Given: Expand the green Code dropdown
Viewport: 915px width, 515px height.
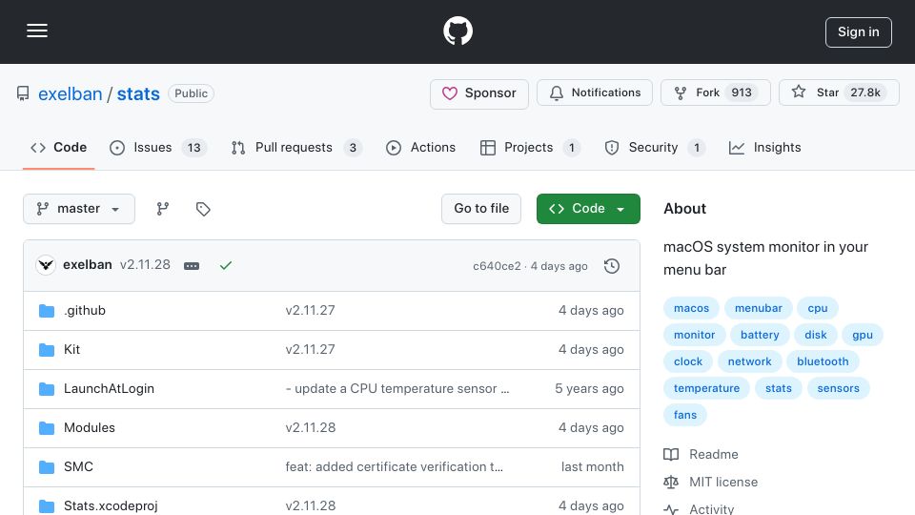Looking at the screenshot, I should tap(588, 209).
